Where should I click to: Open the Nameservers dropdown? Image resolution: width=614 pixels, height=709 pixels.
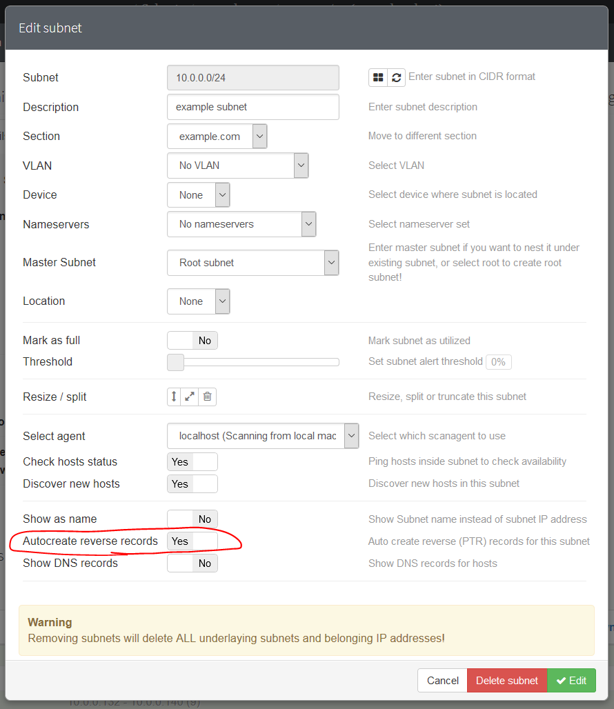[241, 224]
